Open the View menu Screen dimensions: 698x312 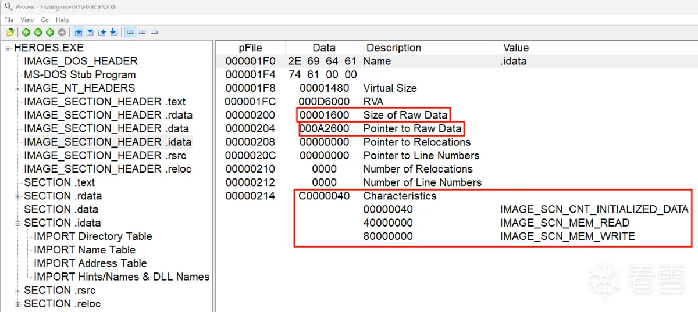pos(27,20)
